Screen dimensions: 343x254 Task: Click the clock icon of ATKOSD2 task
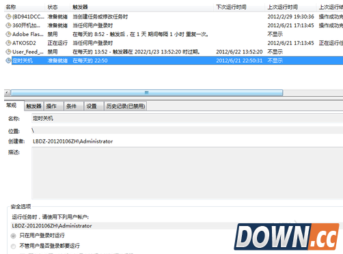tap(8, 43)
